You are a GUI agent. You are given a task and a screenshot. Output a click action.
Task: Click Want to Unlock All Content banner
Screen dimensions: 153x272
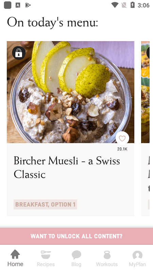pyautogui.click(x=76, y=236)
